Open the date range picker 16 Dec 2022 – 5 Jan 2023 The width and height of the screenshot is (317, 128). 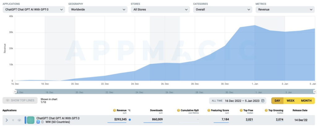(x=237, y=101)
